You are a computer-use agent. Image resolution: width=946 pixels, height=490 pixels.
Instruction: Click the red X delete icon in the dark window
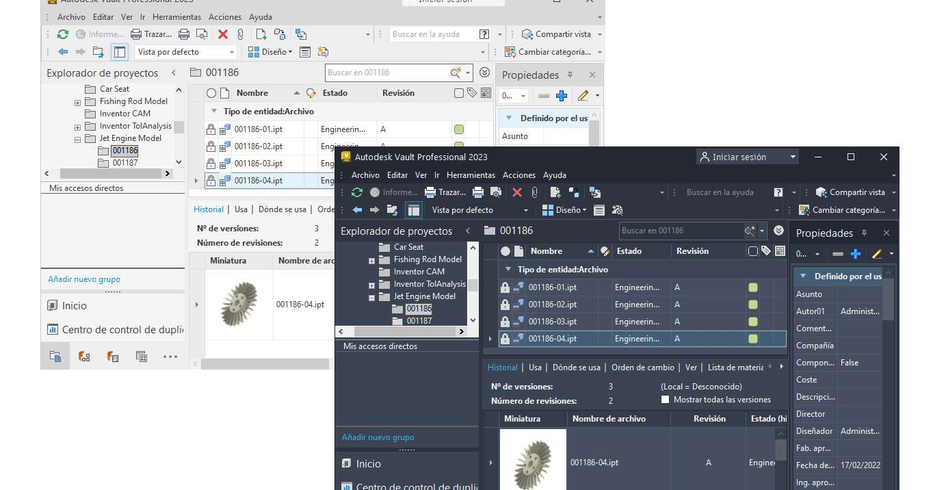coord(517,192)
